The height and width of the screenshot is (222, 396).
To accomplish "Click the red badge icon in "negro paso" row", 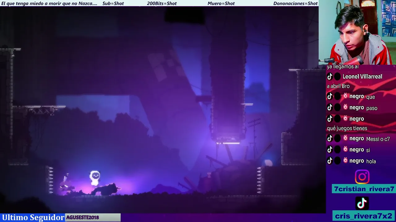I will coord(345,107).
